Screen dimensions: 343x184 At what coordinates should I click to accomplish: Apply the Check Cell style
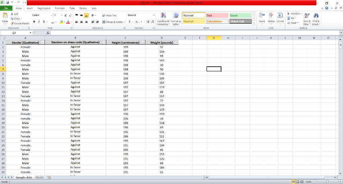241,21
